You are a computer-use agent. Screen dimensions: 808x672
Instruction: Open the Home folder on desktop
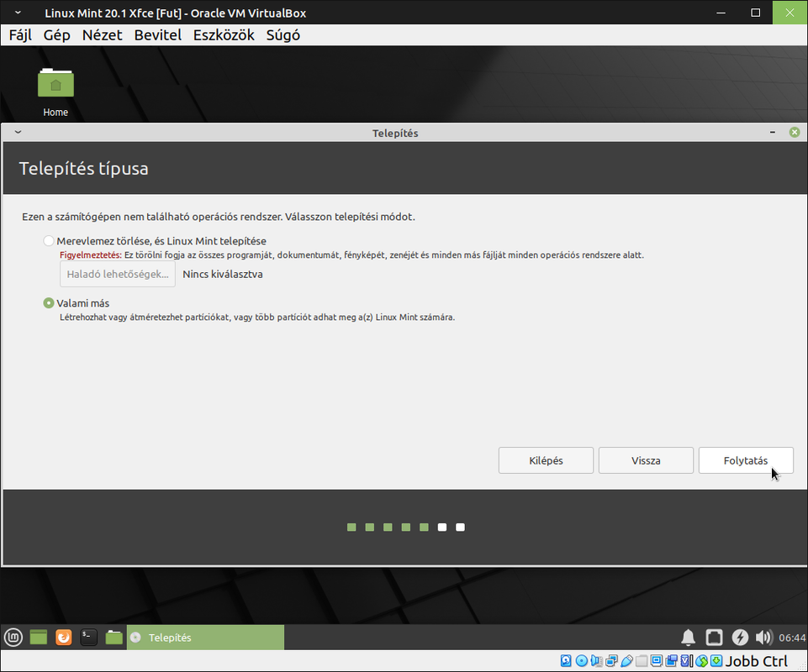55,92
